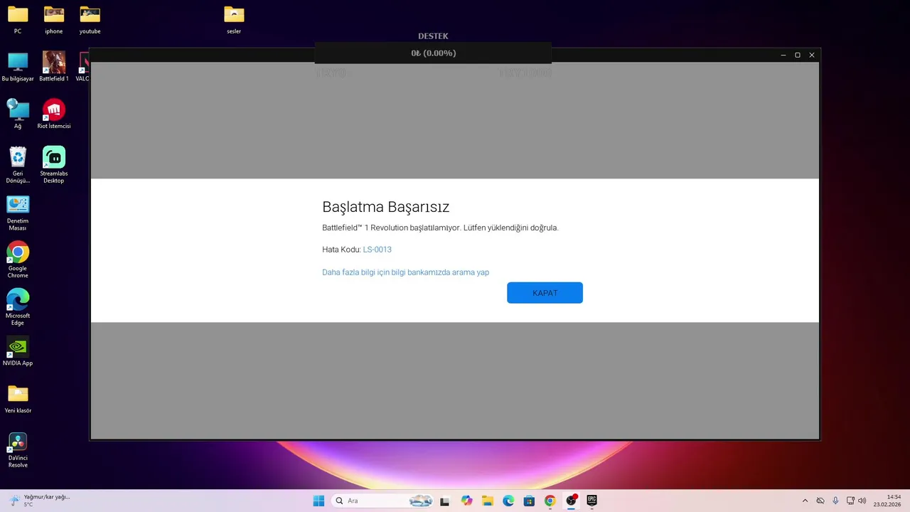The image size is (910, 512).
Task: Click the microphone tray icon
Action: click(835, 501)
